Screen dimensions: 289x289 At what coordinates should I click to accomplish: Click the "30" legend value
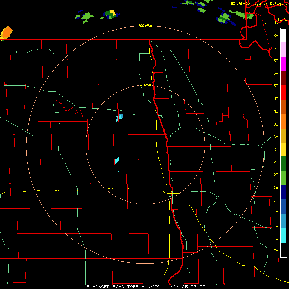pos(276,149)
